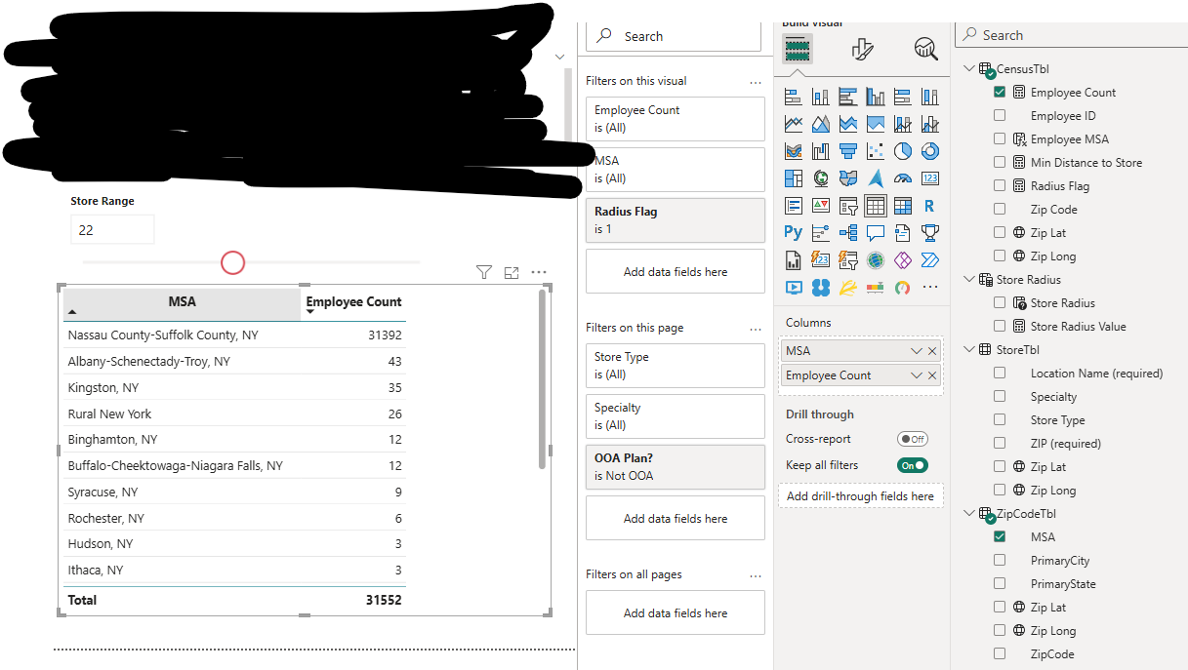
Task: Open the Employee Count column dropdown arrow
Action: (916, 375)
